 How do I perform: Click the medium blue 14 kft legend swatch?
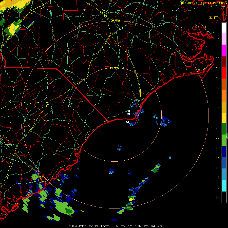coord(224,163)
